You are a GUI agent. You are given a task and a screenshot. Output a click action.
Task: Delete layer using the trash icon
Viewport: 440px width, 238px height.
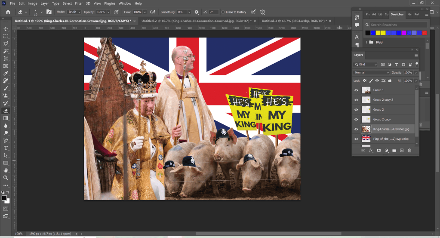tap(409, 150)
